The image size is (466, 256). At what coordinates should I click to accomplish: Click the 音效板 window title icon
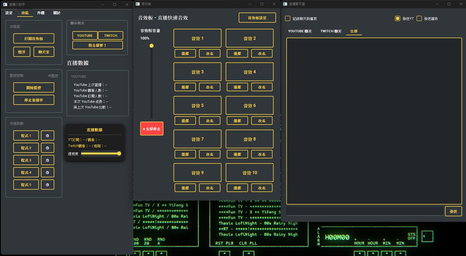137,4
